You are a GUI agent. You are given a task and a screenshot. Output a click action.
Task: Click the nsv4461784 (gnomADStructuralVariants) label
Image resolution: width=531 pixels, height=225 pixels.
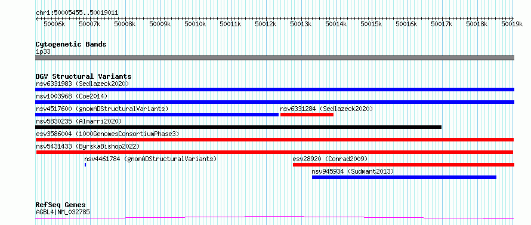[x=150, y=159]
